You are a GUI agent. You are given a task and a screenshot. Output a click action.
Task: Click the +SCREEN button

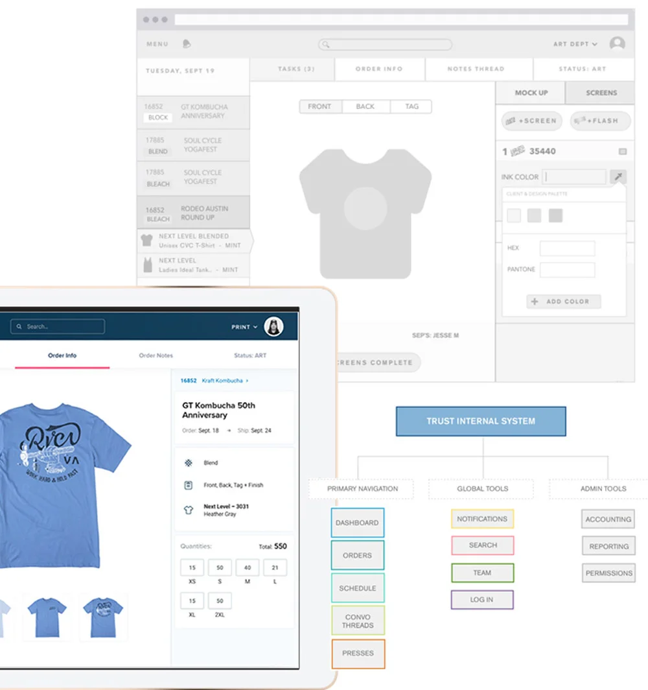[x=531, y=121]
